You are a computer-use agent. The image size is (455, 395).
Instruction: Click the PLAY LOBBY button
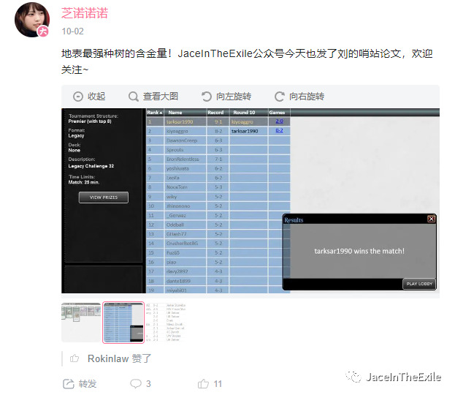[x=418, y=284]
